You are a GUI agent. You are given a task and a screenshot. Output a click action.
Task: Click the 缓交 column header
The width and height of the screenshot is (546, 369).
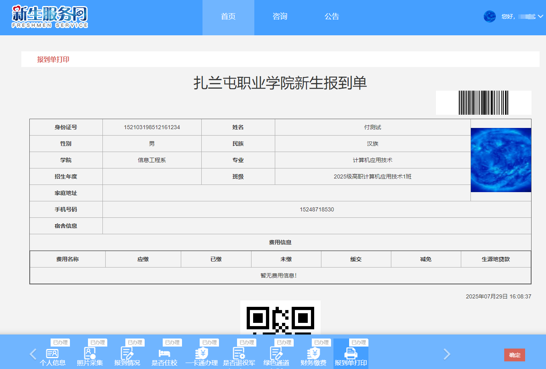pyautogui.click(x=356, y=259)
